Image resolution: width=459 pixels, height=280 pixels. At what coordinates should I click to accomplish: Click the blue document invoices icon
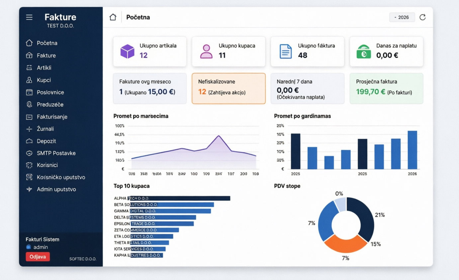[x=286, y=51]
